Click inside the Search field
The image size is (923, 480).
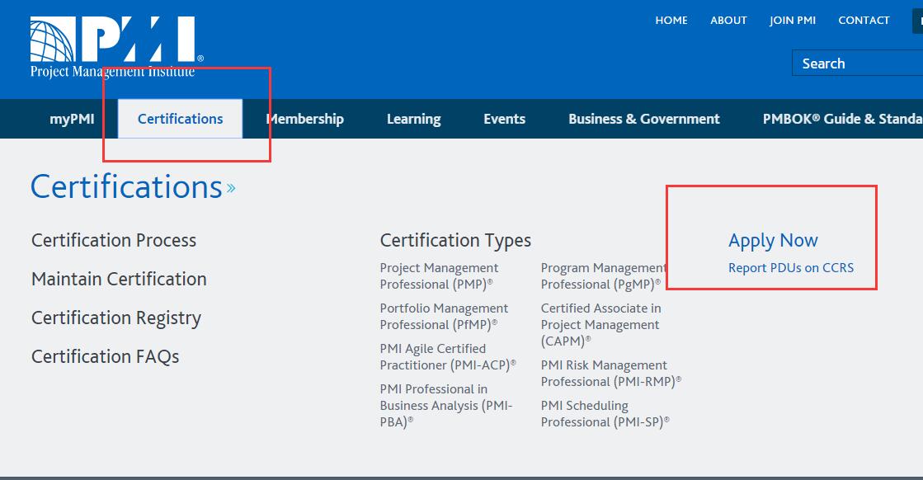(x=858, y=64)
